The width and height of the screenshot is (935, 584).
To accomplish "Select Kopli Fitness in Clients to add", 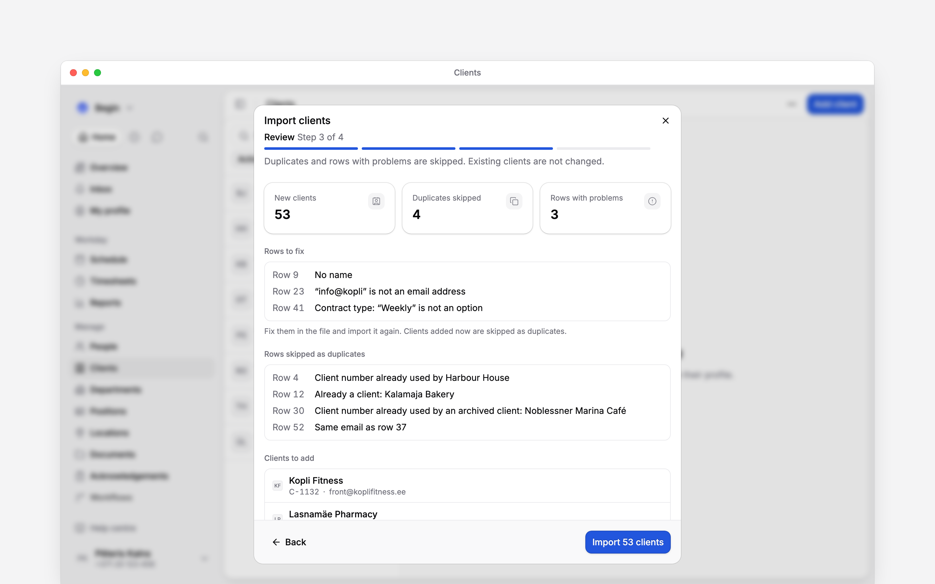I will [x=467, y=486].
